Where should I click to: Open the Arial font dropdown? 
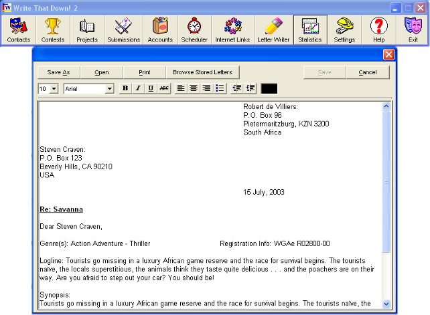point(109,89)
